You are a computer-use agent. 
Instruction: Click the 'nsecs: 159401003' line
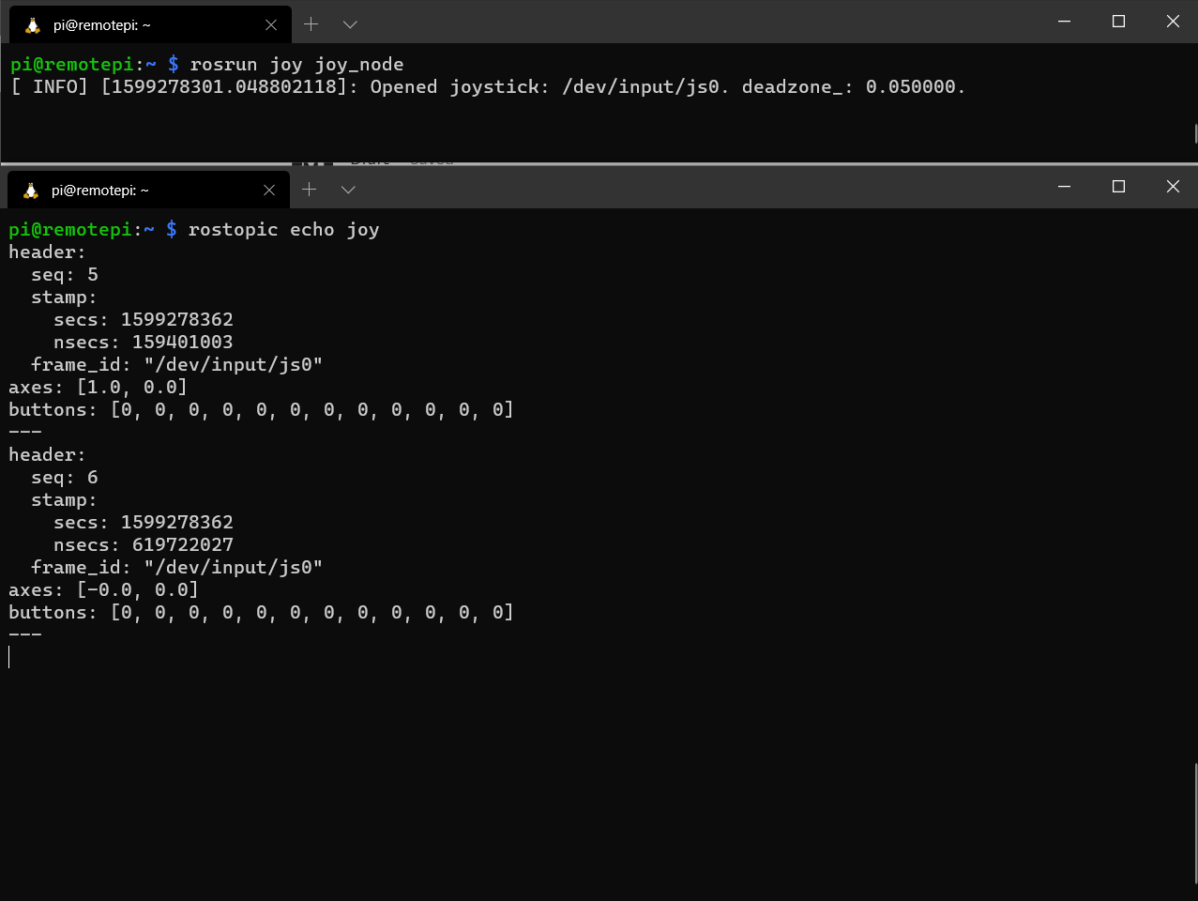point(144,343)
